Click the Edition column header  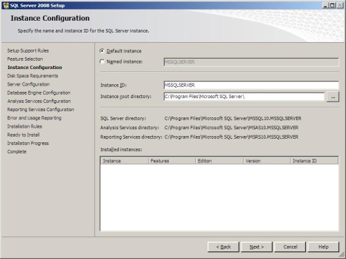(219, 161)
